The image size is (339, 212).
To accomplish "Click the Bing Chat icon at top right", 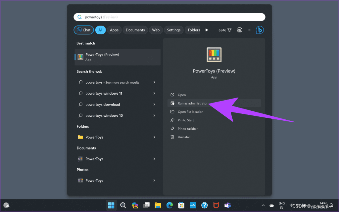I will [x=260, y=30].
